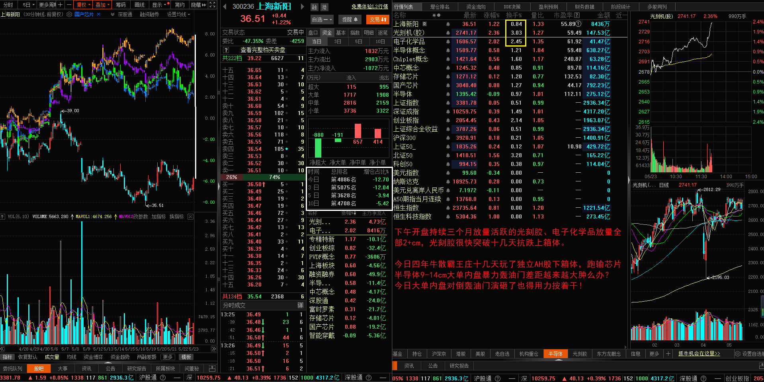Open 叠加 overlay dropdown

tap(102, 5)
